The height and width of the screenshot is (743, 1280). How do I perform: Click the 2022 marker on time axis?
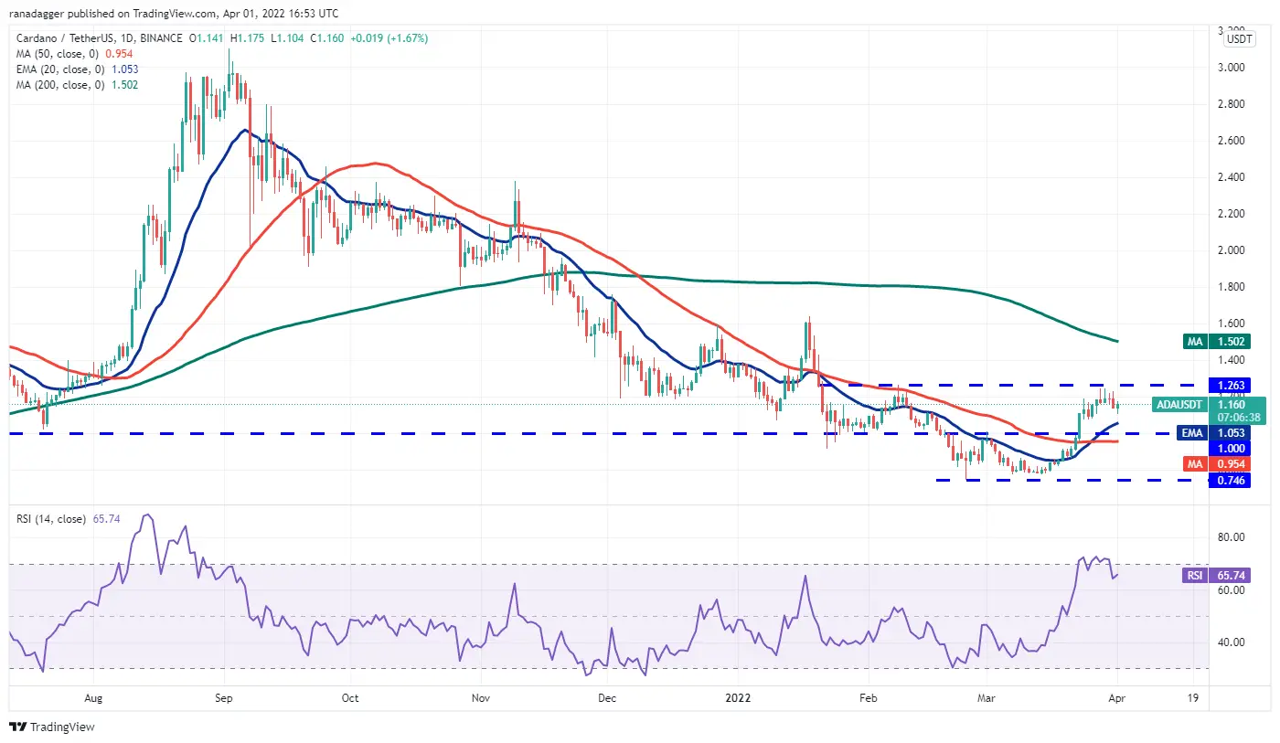pyautogui.click(x=737, y=697)
